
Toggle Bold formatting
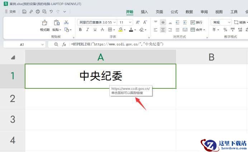coord(80,29)
